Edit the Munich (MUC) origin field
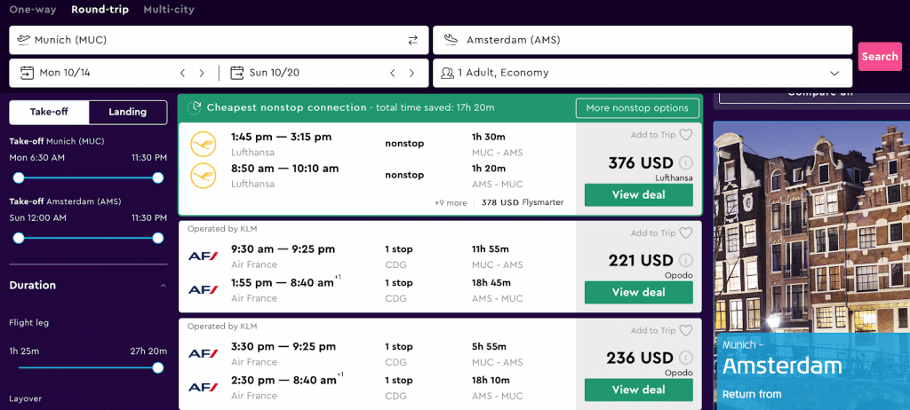The height and width of the screenshot is (410, 910). tap(219, 40)
